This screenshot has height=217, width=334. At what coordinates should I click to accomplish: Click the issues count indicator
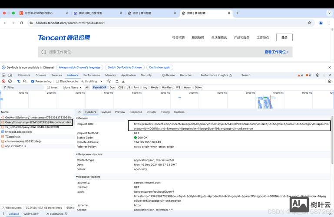coord(308,76)
